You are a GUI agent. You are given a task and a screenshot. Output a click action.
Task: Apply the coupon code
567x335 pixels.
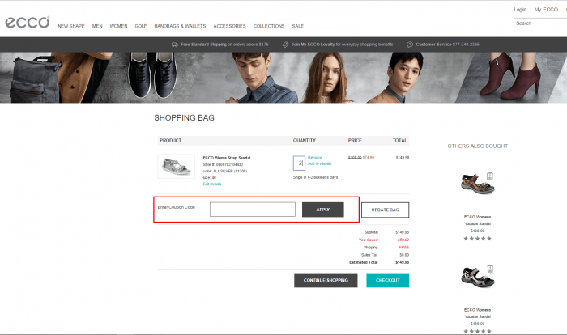click(x=323, y=210)
